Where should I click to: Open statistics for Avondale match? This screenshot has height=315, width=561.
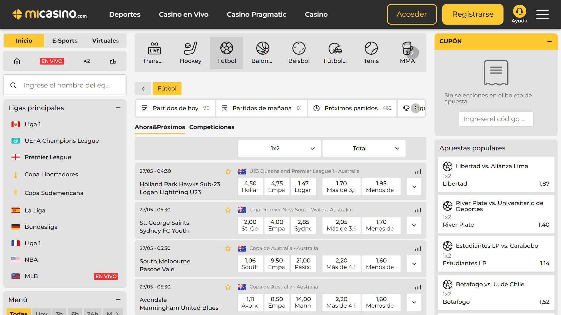point(418,287)
